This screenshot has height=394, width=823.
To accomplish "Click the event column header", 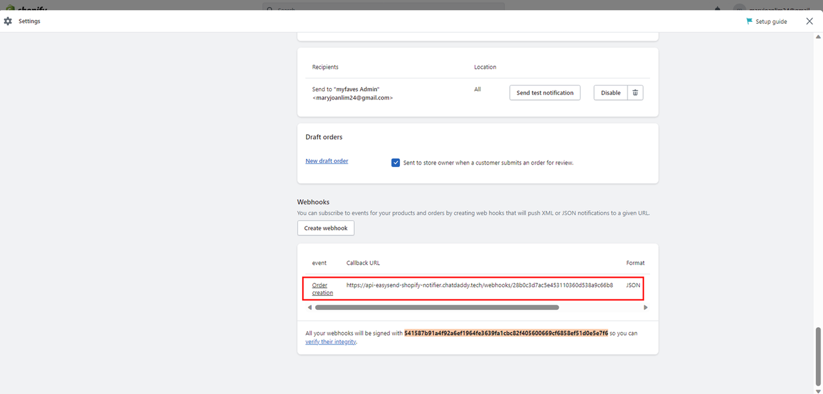I will pyautogui.click(x=320, y=263).
